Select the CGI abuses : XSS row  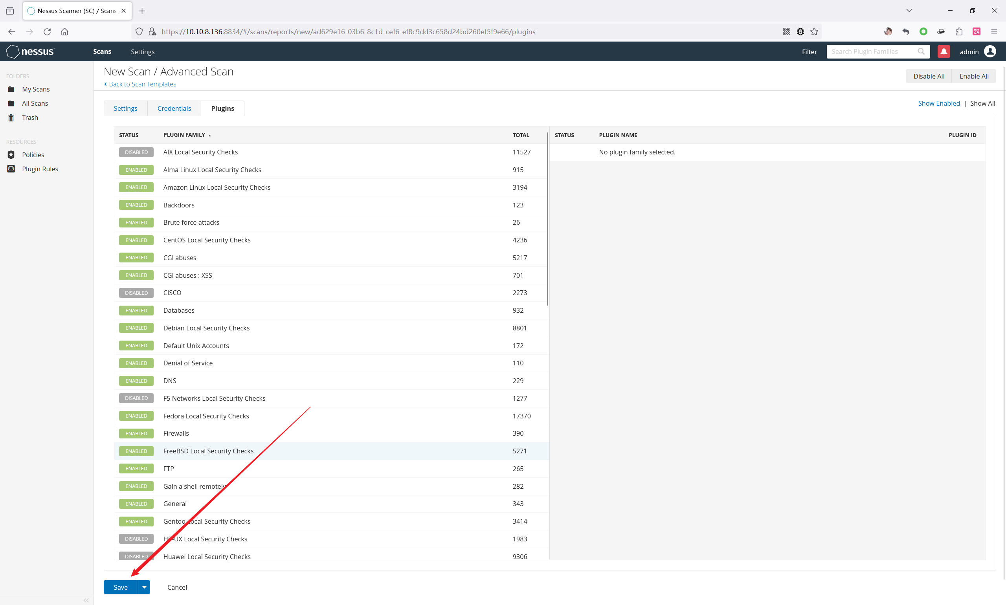pyautogui.click(x=332, y=276)
